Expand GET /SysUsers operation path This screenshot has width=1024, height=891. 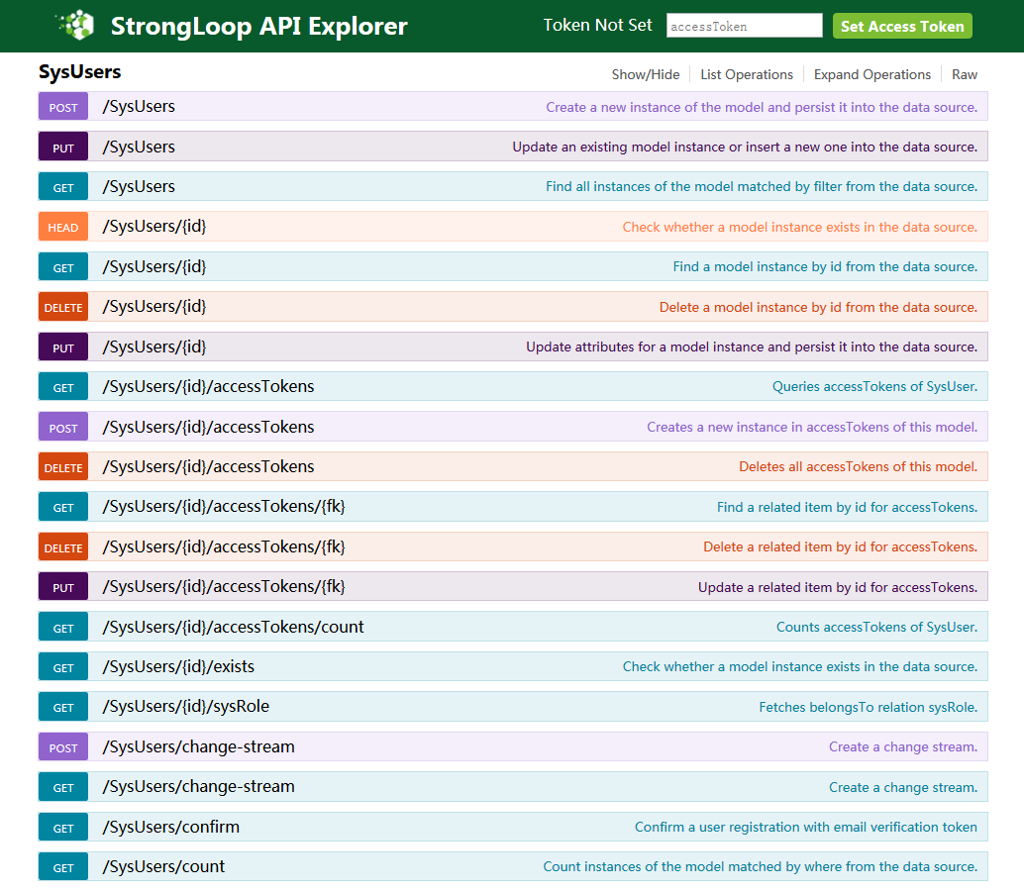coord(139,187)
